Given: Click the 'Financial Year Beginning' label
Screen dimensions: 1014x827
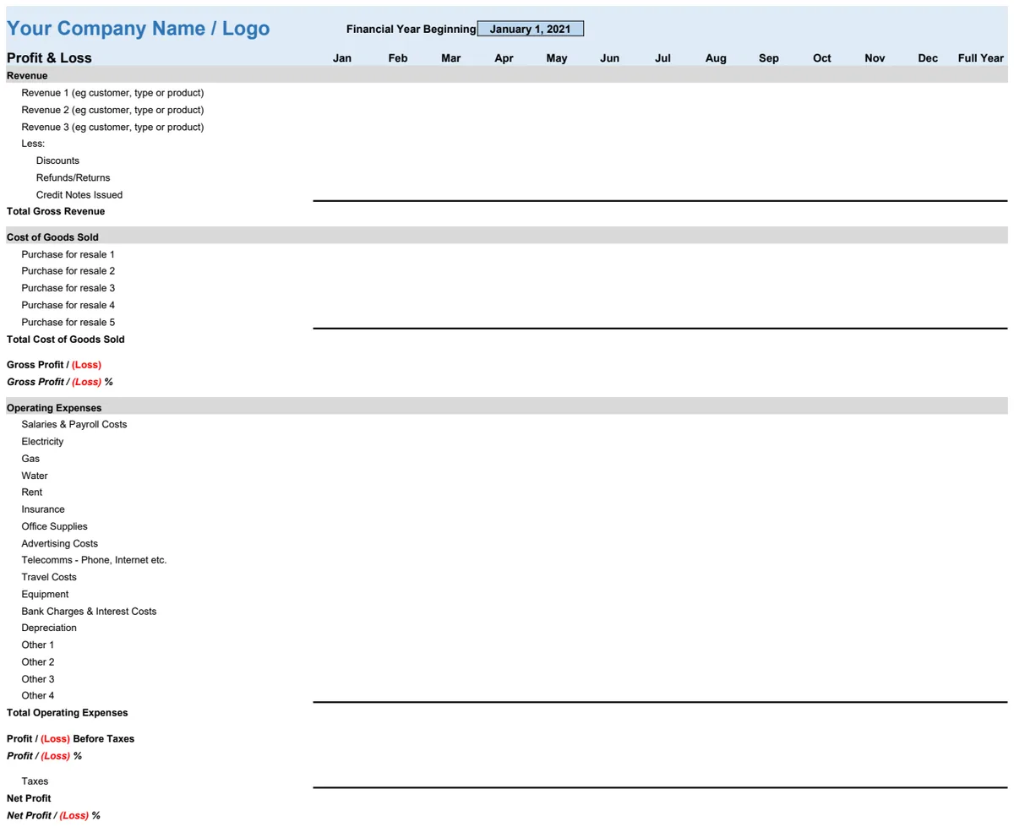Looking at the screenshot, I should pyautogui.click(x=411, y=29).
